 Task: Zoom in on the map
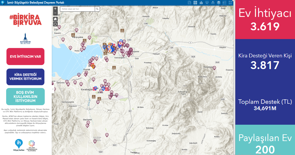(x=55, y=9)
